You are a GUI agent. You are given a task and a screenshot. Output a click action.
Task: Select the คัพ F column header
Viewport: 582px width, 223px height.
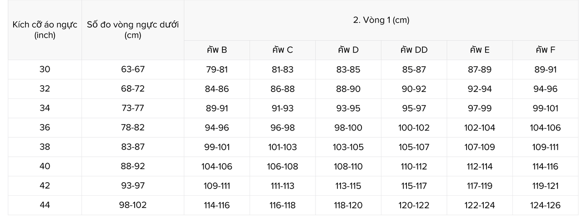click(545, 50)
